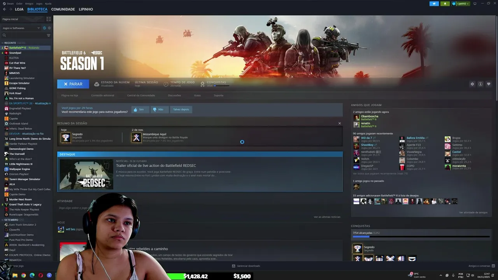
Task: Open Microsoft Edge from the taskbar
Action: pyautogui.click(x=32, y=275)
